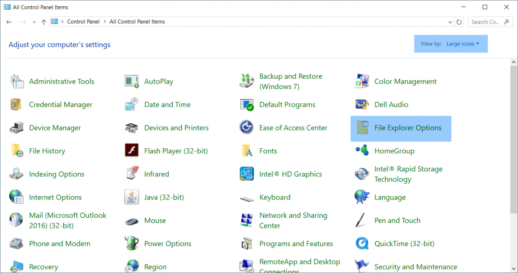Click the Device Manager icon

point(16,128)
